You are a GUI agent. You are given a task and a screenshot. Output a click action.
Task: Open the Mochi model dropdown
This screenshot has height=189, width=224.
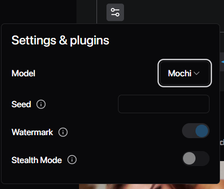click(184, 73)
